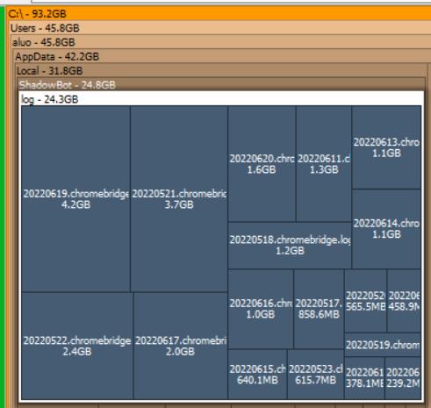The height and width of the screenshot is (408, 431).
Task: Click the 20220616 1.0GB file block
Action: pyautogui.click(x=261, y=309)
